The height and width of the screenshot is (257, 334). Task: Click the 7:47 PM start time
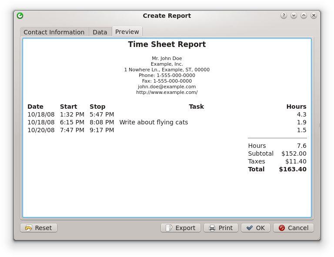coord(72,130)
